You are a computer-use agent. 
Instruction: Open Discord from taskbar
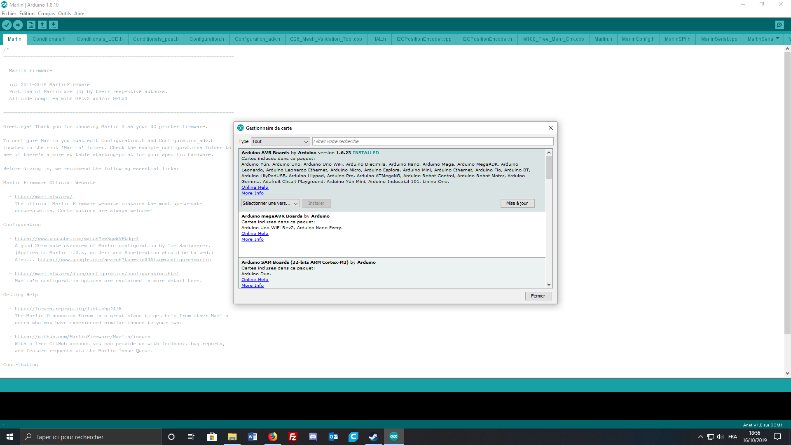coord(313,437)
